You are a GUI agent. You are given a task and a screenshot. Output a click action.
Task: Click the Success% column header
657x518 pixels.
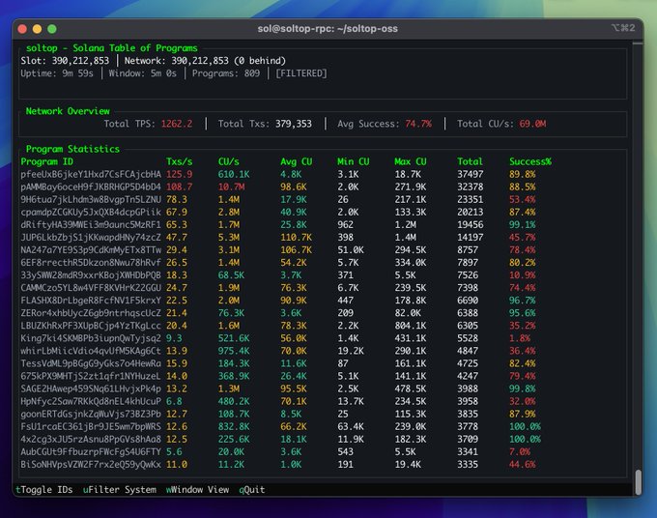pyautogui.click(x=530, y=161)
